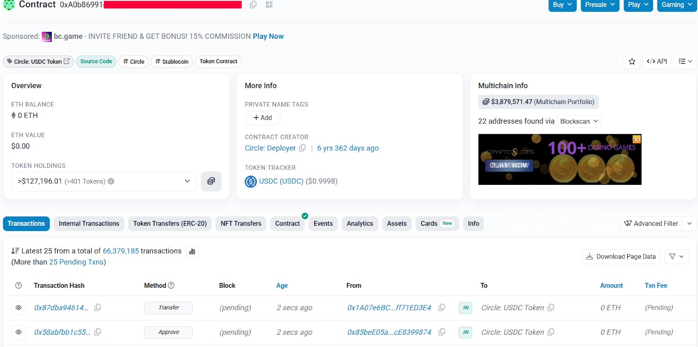Image resolution: width=698 pixels, height=347 pixels.
Task: Open the 100+ Casino Games ad banner
Action: tap(560, 160)
